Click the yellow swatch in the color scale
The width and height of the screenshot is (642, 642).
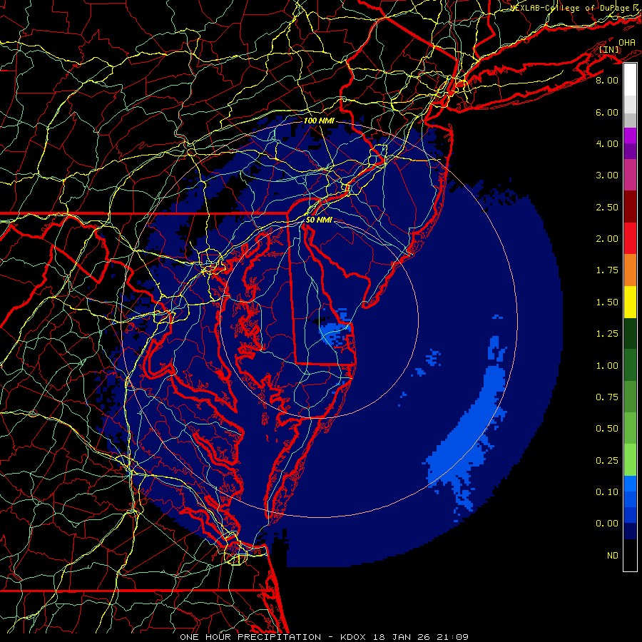click(x=630, y=302)
